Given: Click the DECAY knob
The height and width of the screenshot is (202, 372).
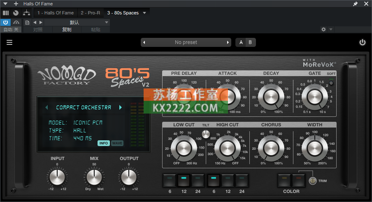Looking at the screenshot, I should [271, 97].
